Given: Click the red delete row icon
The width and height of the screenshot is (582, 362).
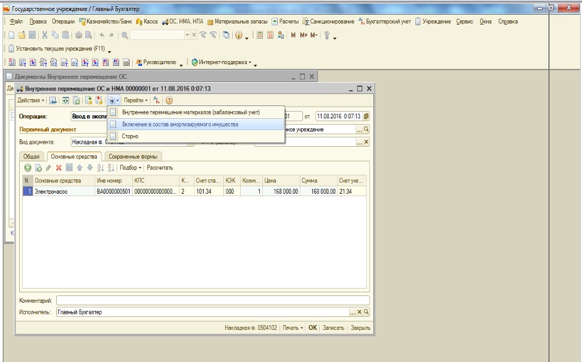Looking at the screenshot, I should [x=59, y=168].
